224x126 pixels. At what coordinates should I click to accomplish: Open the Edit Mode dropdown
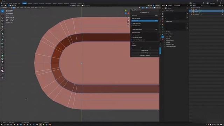click(x=5, y=8)
